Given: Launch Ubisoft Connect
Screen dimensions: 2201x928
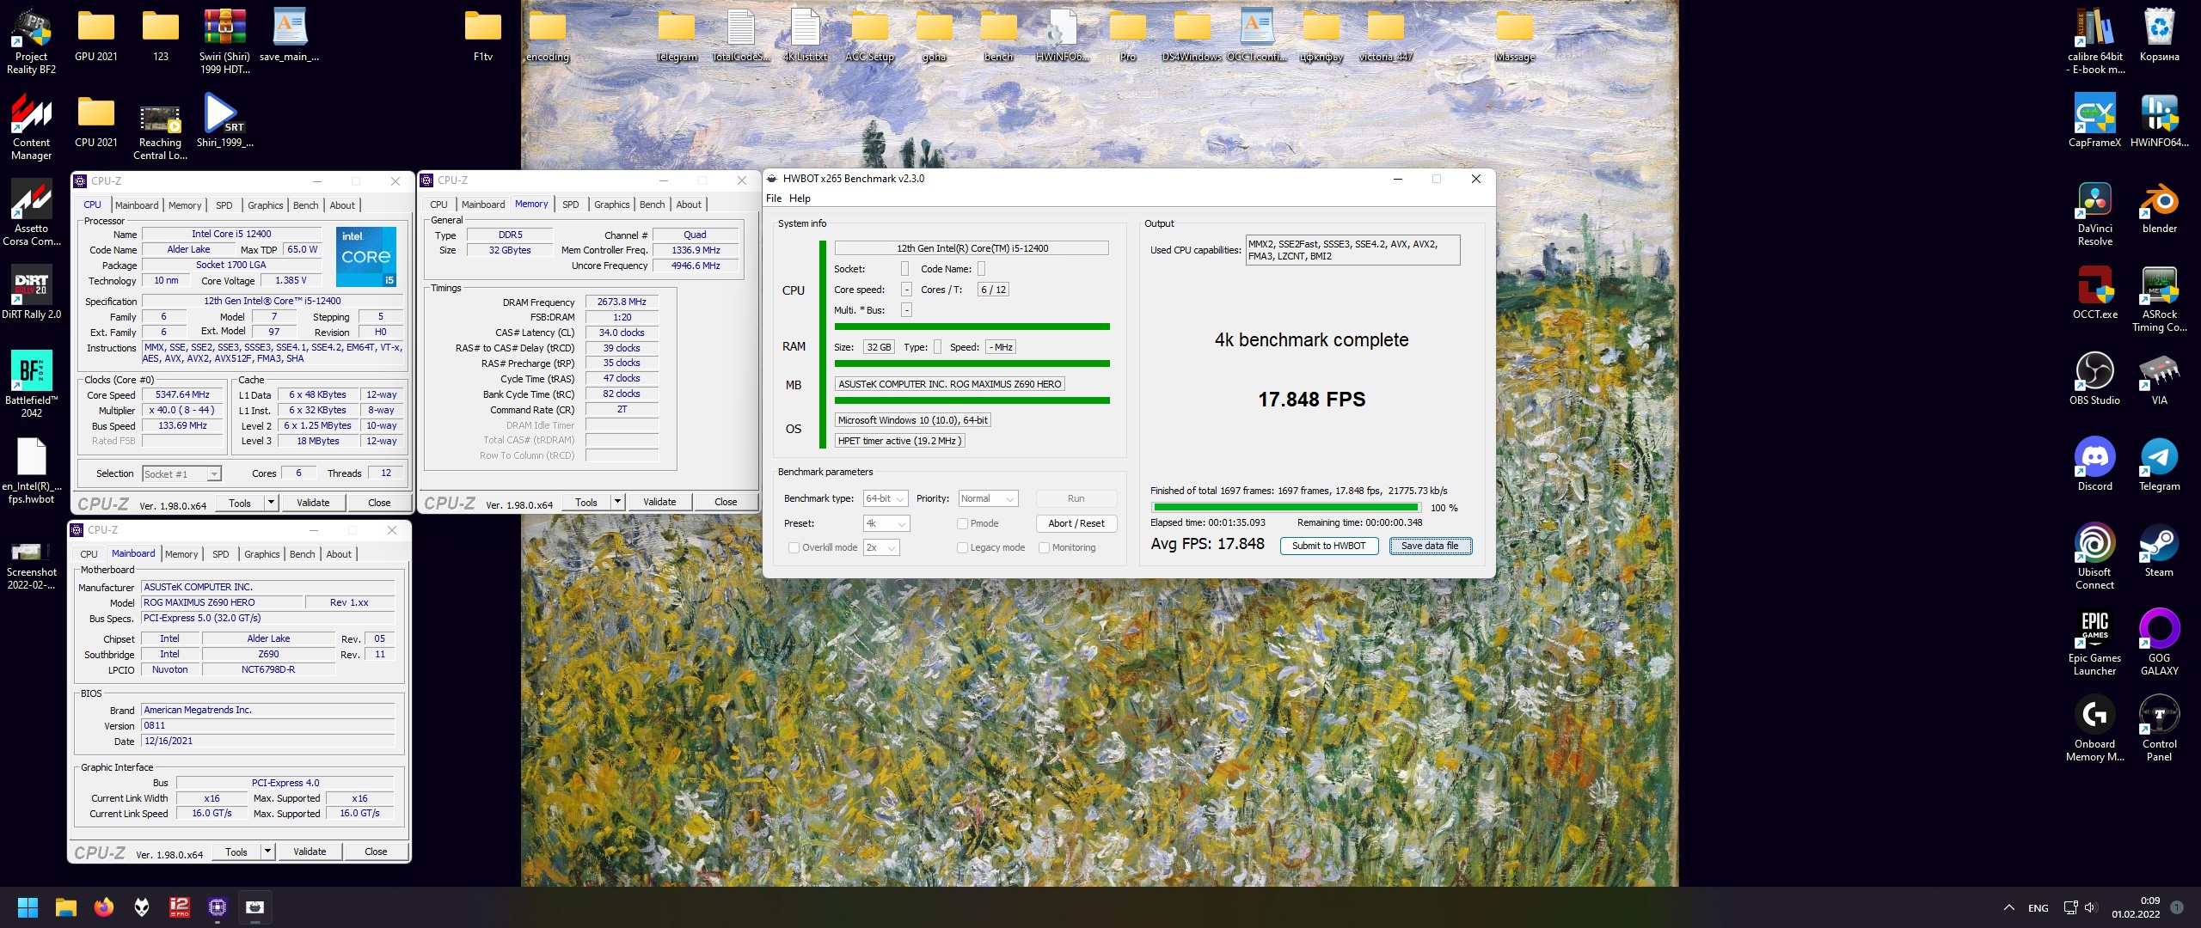Looking at the screenshot, I should [2095, 557].
